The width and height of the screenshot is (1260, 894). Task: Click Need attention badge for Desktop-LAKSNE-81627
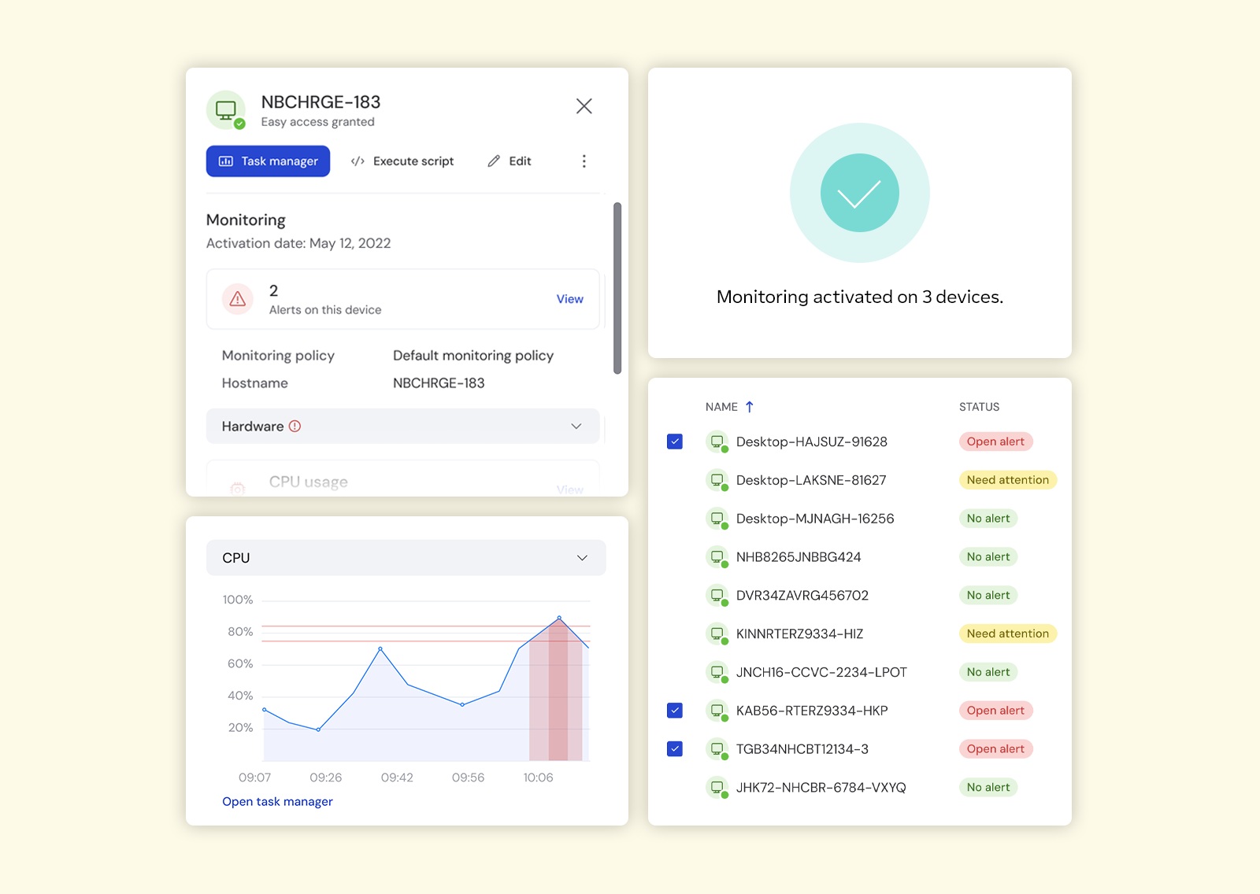tap(1008, 480)
